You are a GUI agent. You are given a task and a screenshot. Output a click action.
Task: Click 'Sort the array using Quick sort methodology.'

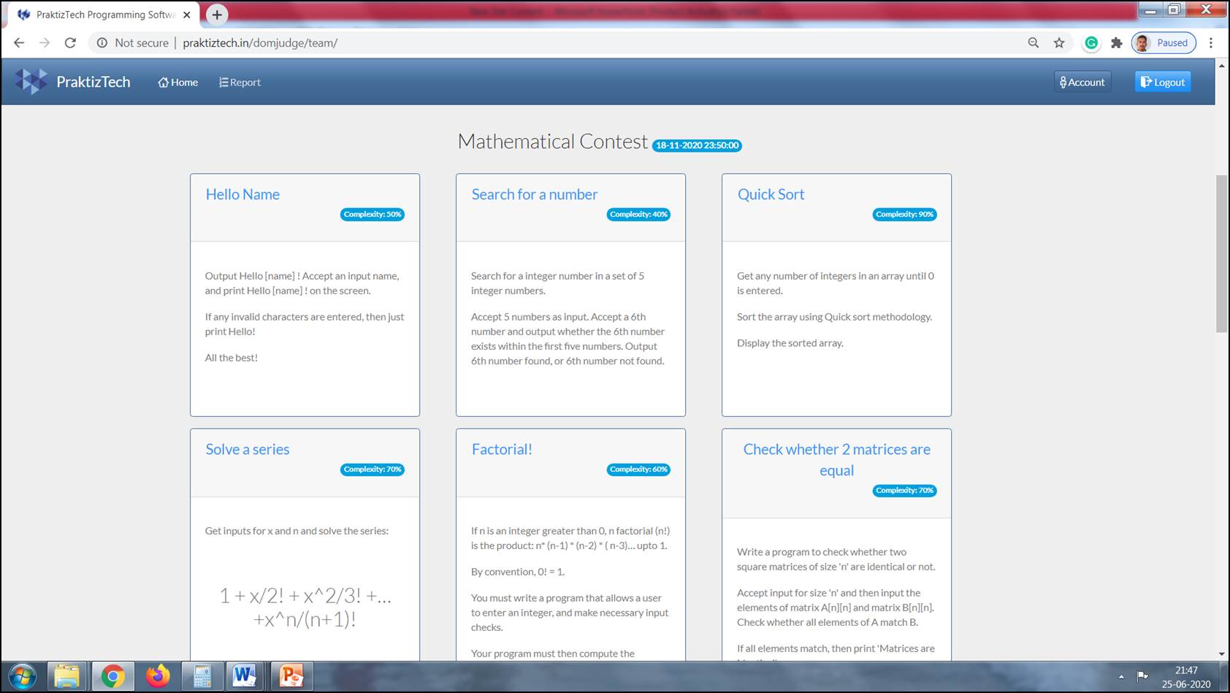[835, 317]
